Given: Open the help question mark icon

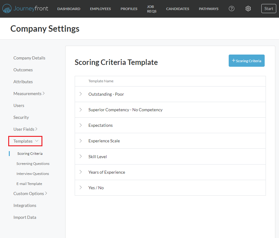Looking at the screenshot, I should (231, 9).
